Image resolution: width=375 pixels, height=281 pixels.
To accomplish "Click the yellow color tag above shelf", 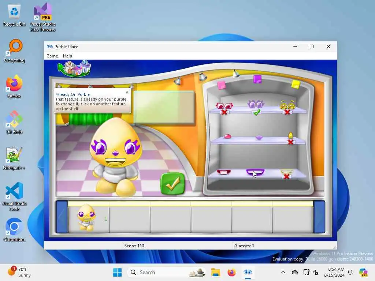I will pyautogui.click(x=296, y=85).
